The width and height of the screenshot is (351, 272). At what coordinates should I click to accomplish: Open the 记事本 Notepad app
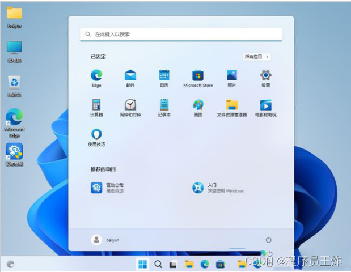click(x=164, y=108)
